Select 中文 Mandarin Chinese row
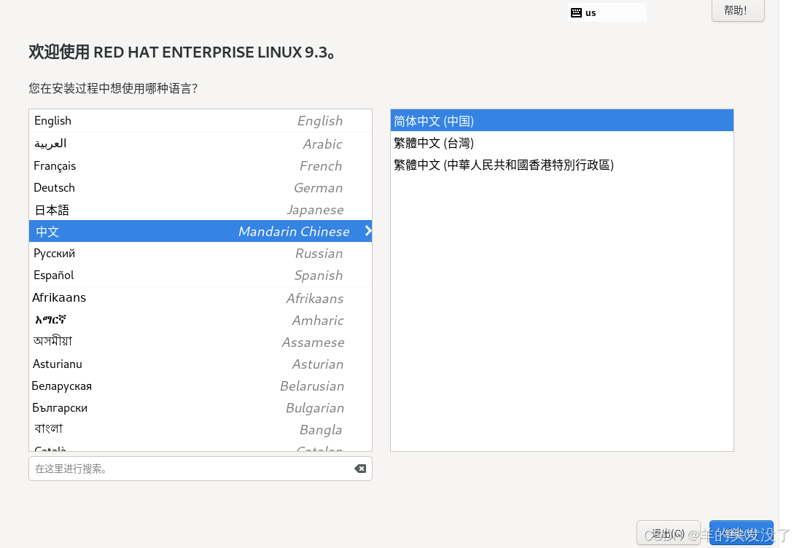Image resolution: width=794 pixels, height=548 pixels. click(x=201, y=231)
